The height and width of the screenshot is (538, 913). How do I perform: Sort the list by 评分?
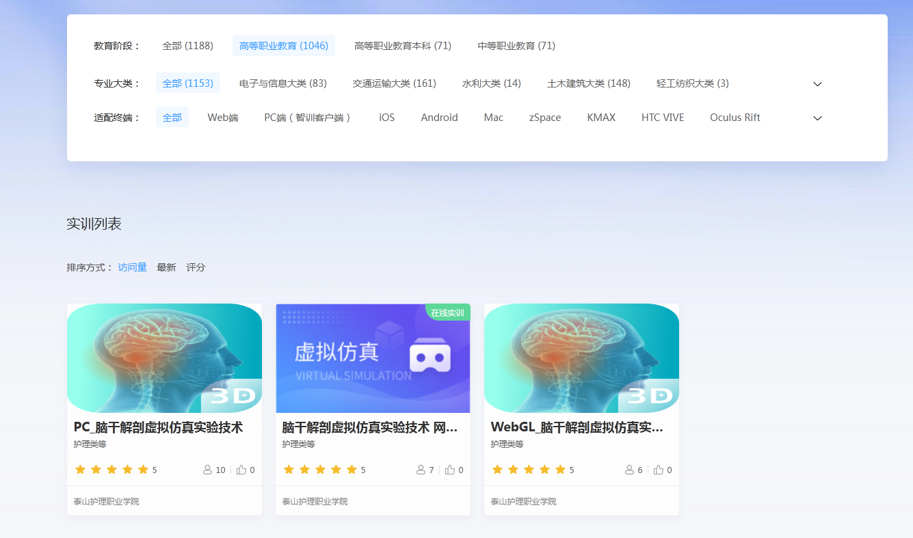[196, 267]
